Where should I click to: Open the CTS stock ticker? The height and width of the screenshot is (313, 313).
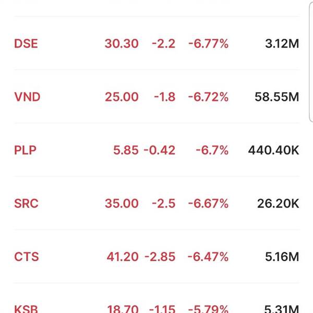coord(27,257)
